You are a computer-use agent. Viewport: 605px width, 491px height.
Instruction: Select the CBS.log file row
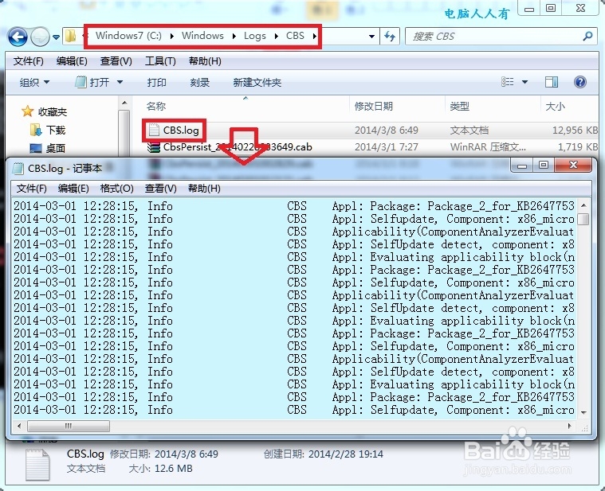coord(371,131)
